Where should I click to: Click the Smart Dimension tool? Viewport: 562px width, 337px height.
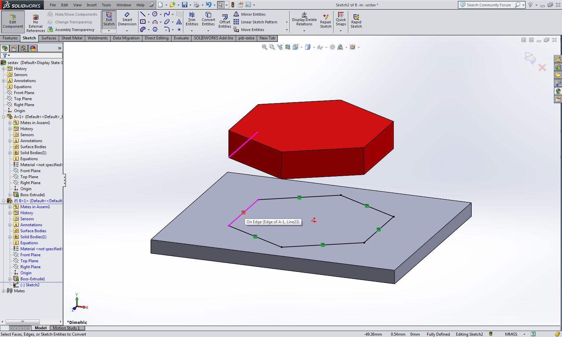click(x=127, y=19)
